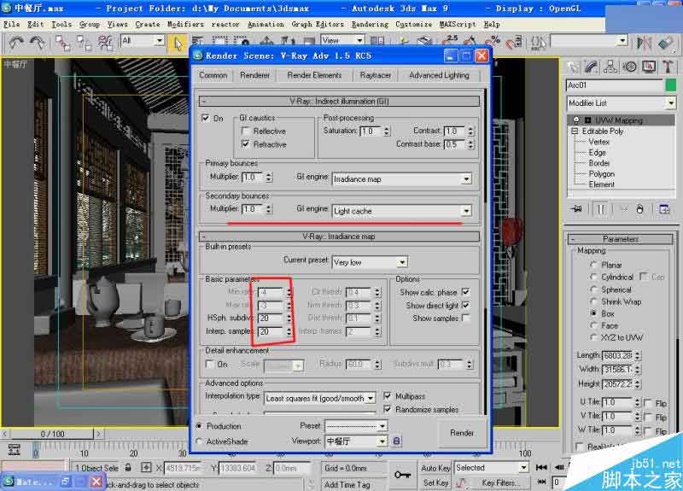Open the Rendering menu
This screenshot has width=683, height=491.
[370, 25]
